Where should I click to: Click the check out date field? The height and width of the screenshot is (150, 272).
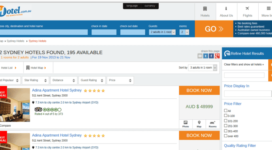[132, 32]
